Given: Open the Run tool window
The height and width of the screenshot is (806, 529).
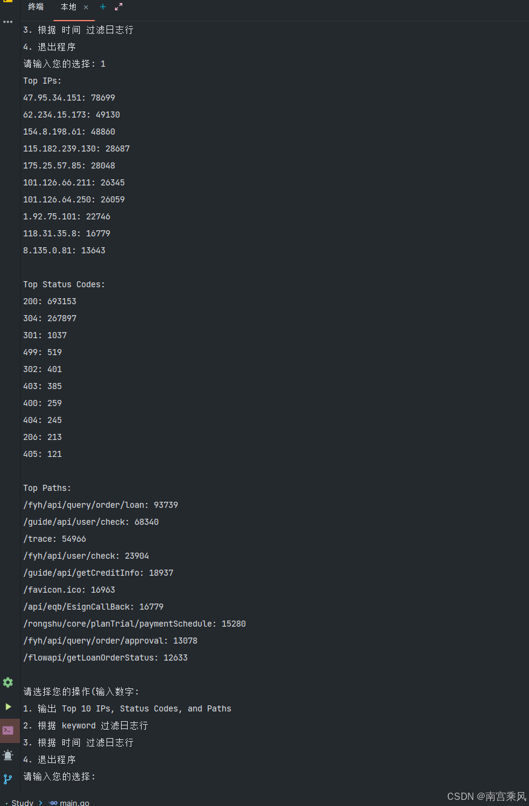Looking at the screenshot, I should coord(8,707).
